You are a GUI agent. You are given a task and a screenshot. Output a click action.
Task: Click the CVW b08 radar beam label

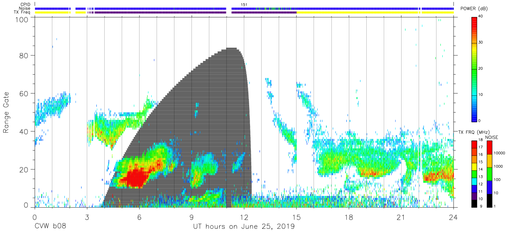[x=50, y=227]
